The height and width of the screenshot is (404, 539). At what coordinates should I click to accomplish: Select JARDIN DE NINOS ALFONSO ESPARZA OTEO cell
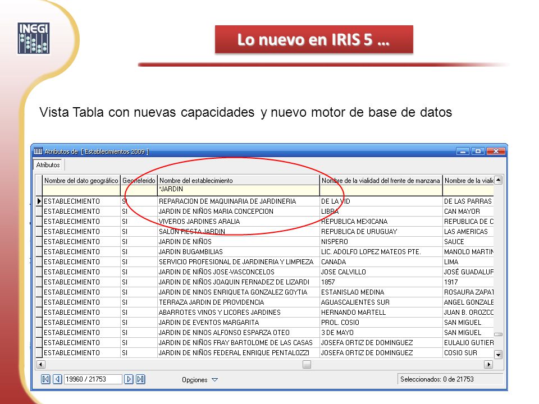pyautogui.click(x=238, y=333)
